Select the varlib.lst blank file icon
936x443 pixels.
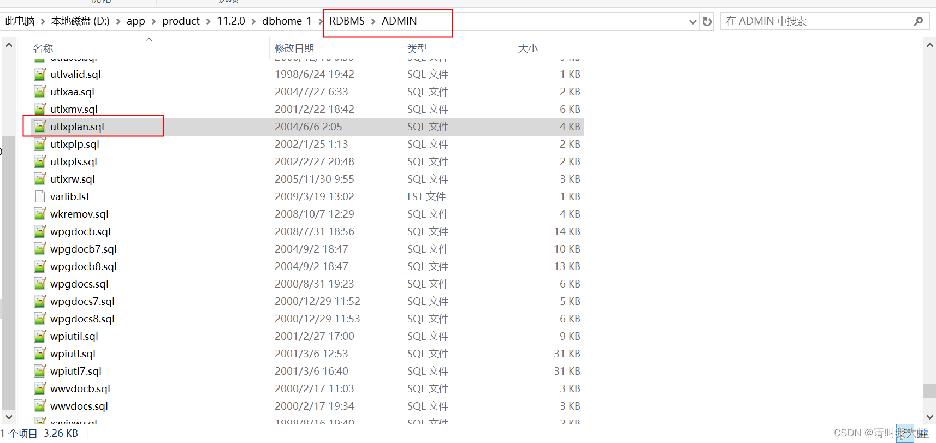click(40, 196)
